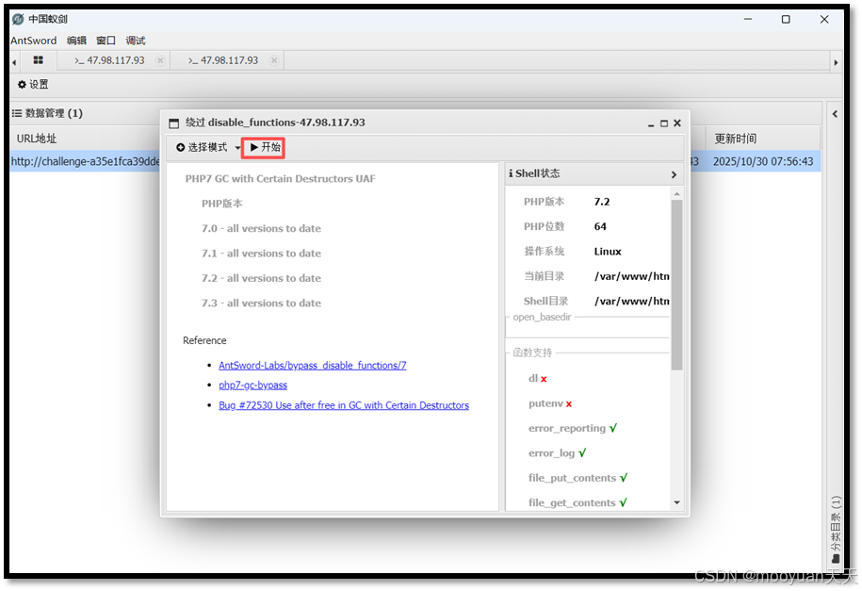Click the 7.3 - all versions to date line
This screenshot has width=862, height=591.
click(x=261, y=304)
